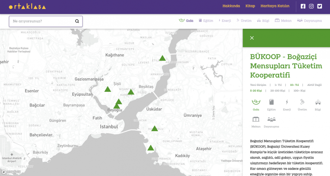This screenshot has height=176, width=330.
Task: Open the Kitap link
Action: [x=250, y=6]
